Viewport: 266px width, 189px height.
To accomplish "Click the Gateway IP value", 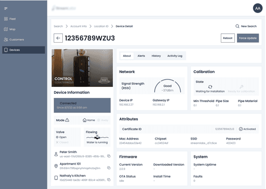I will (158, 105).
